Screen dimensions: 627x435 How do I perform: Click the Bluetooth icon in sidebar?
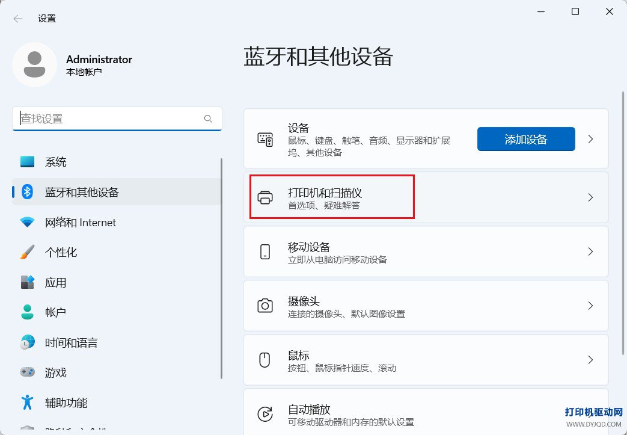point(27,192)
